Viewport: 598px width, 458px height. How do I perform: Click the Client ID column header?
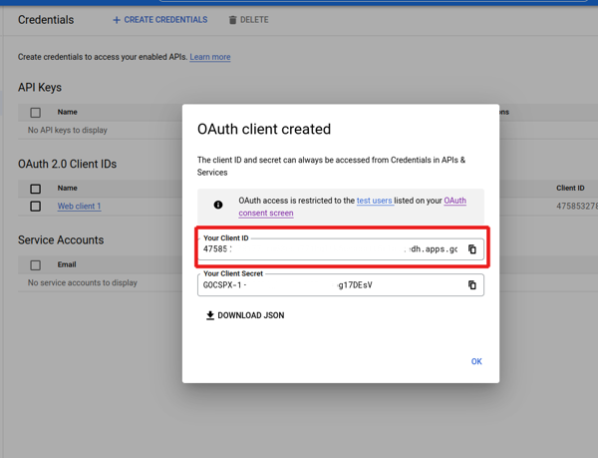[x=570, y=188]
